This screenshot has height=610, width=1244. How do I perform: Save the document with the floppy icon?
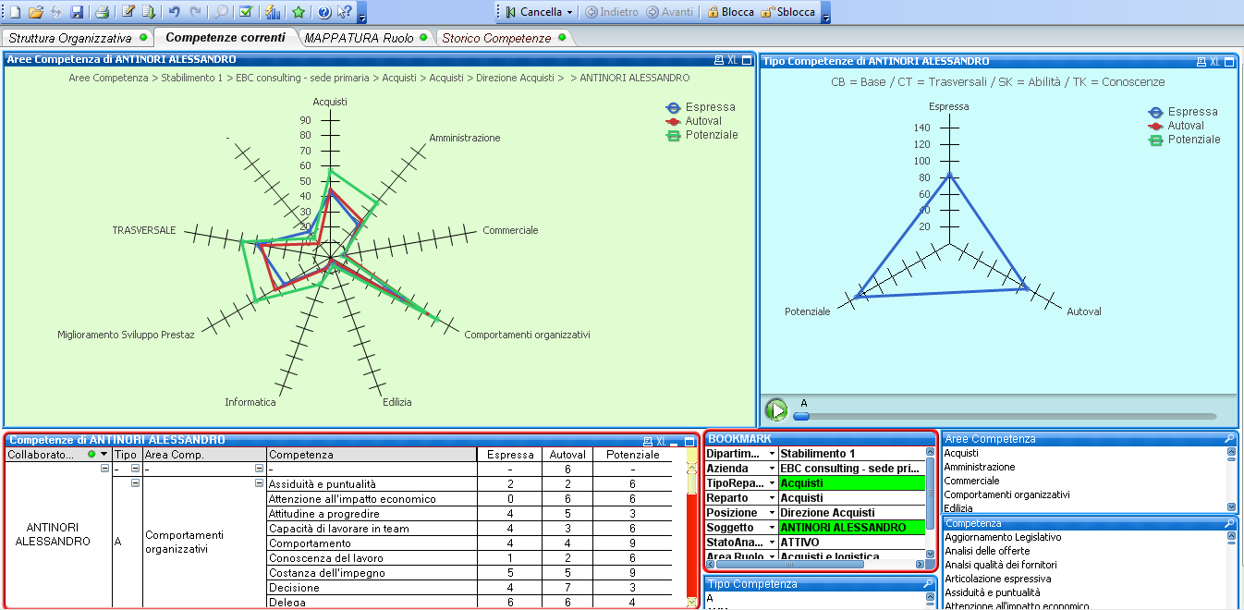[77, 12]
